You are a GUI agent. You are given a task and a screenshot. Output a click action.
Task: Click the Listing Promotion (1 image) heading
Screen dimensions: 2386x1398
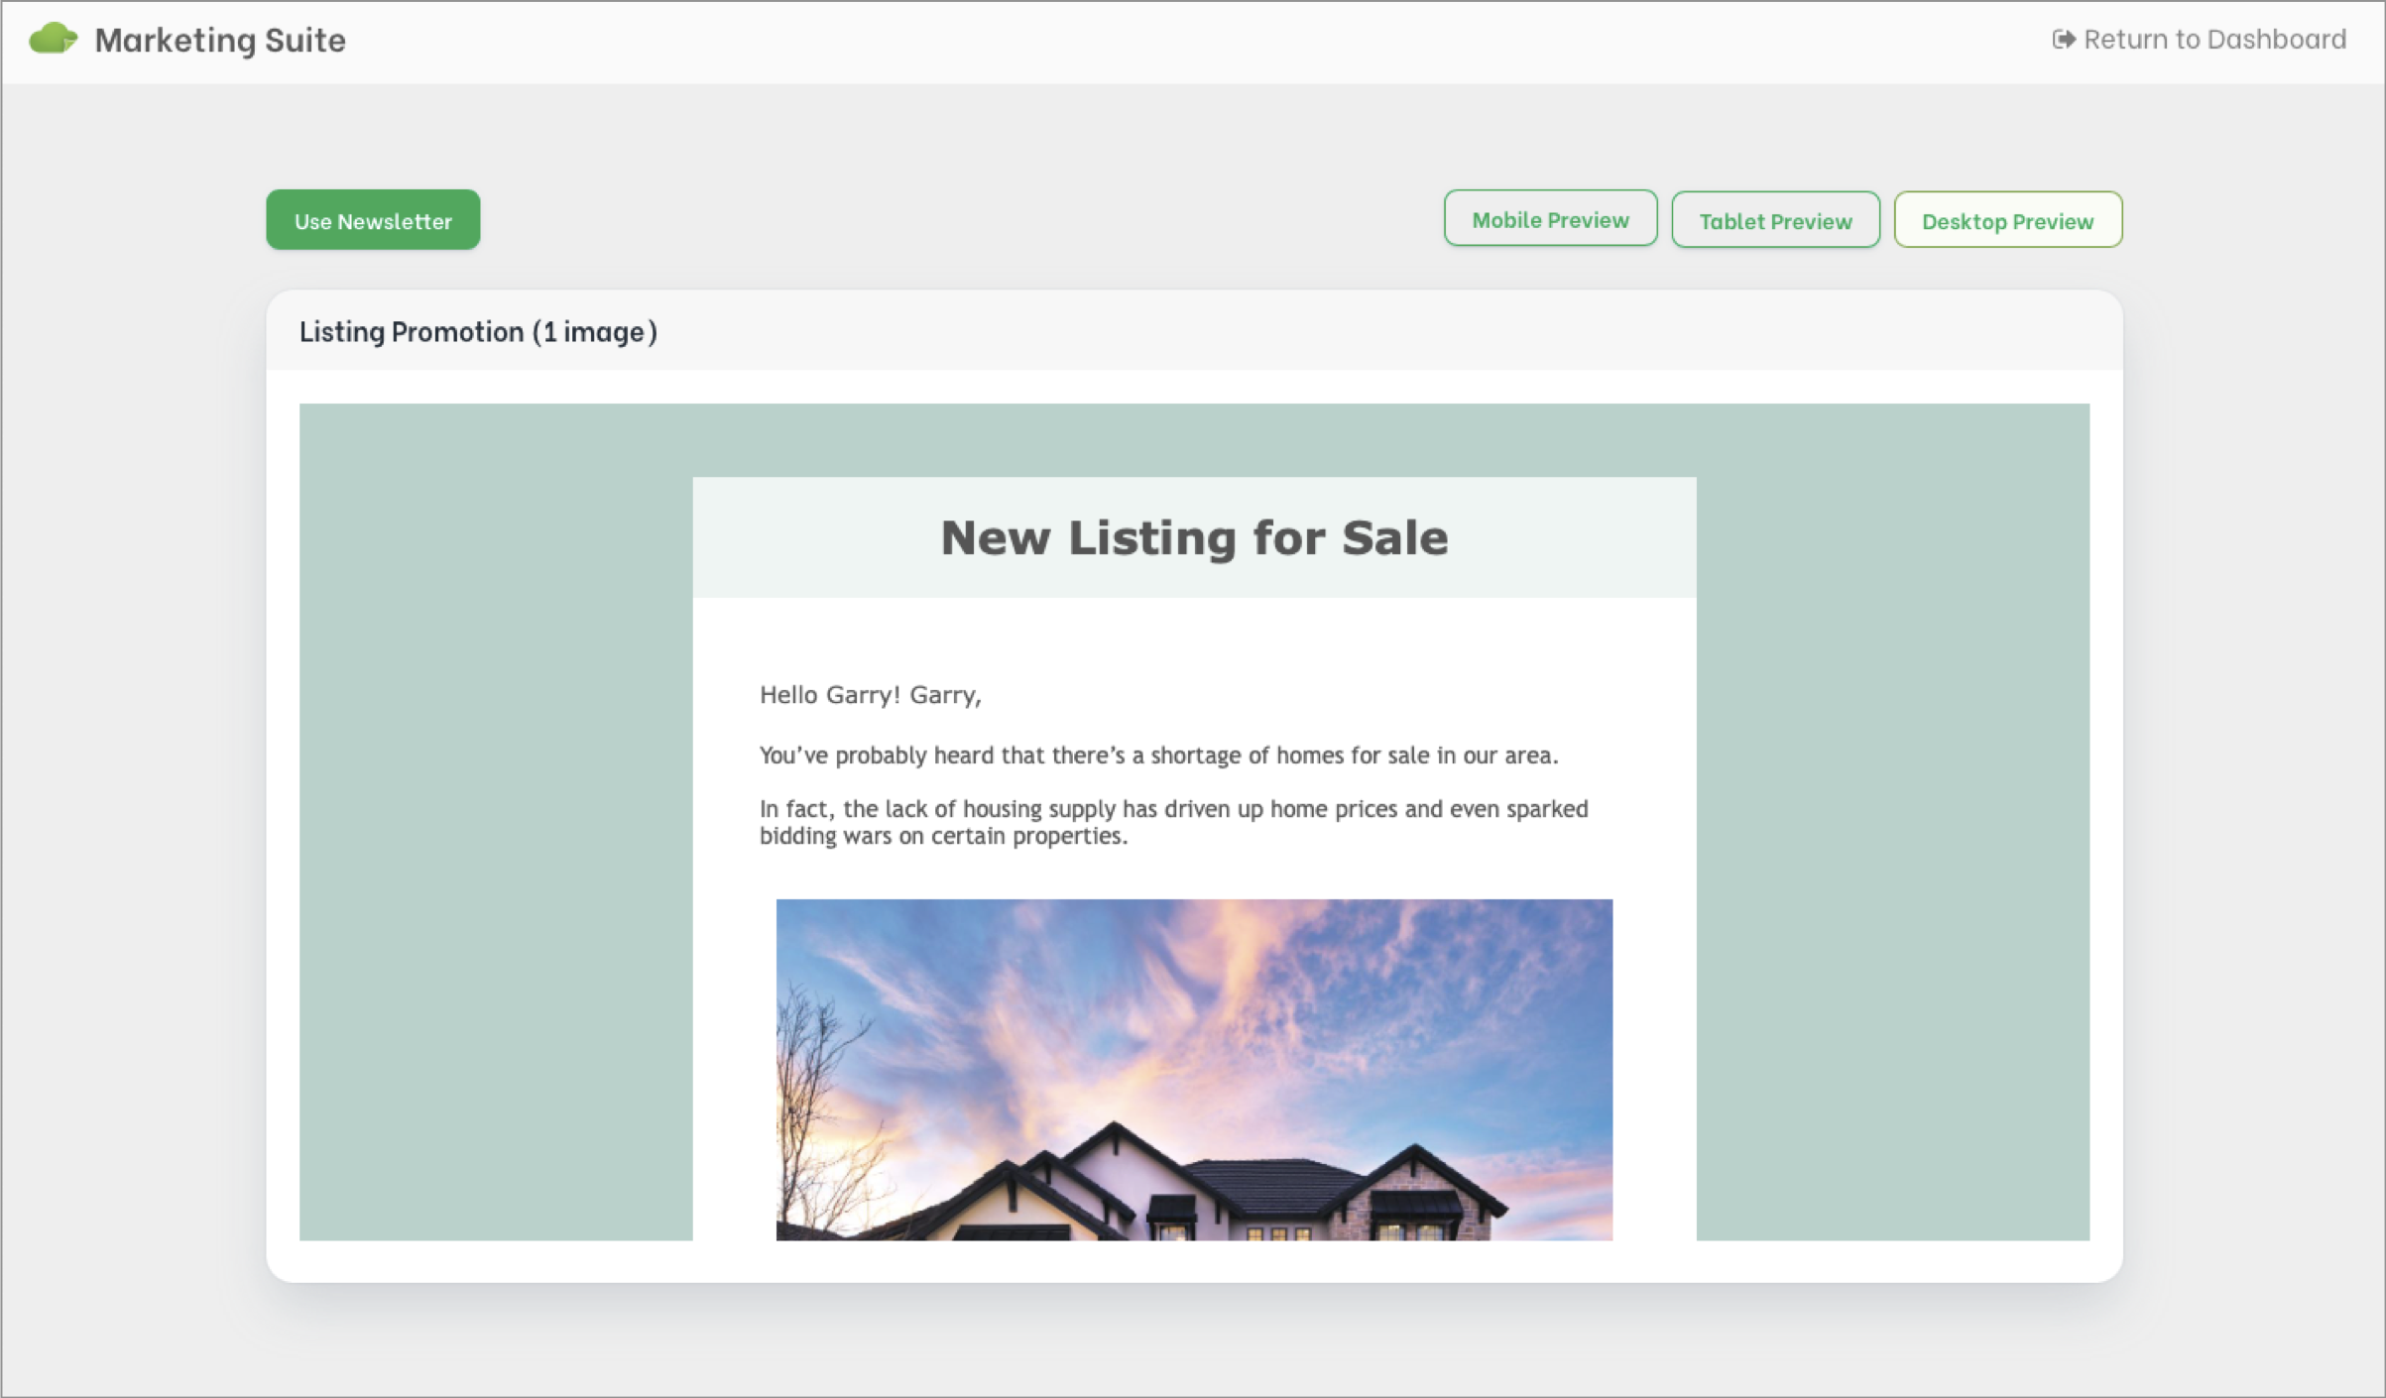tap(478, 331)
